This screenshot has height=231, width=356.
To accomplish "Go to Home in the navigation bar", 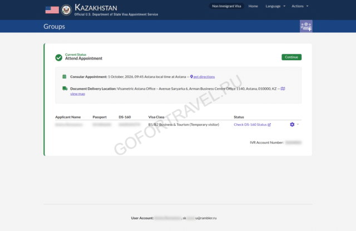I will click(x=253, y=6).
